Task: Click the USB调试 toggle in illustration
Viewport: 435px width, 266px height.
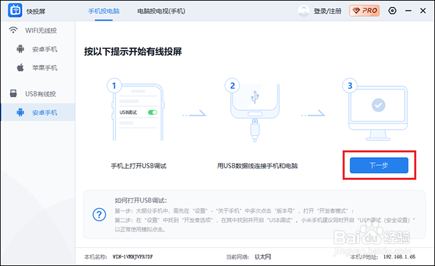Action: click(153, 112)
